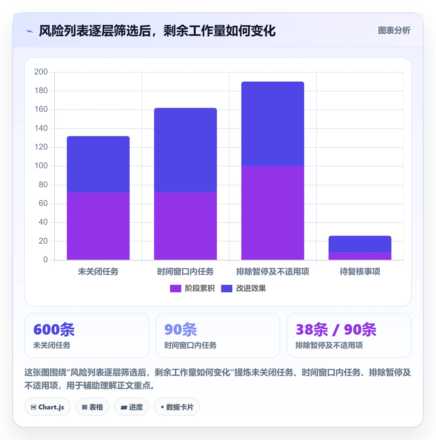Image resolution: width=436 pixels, height=440 pixels.
Task: Click the 待复核事项 x-axis label
Action: [360, 272]
